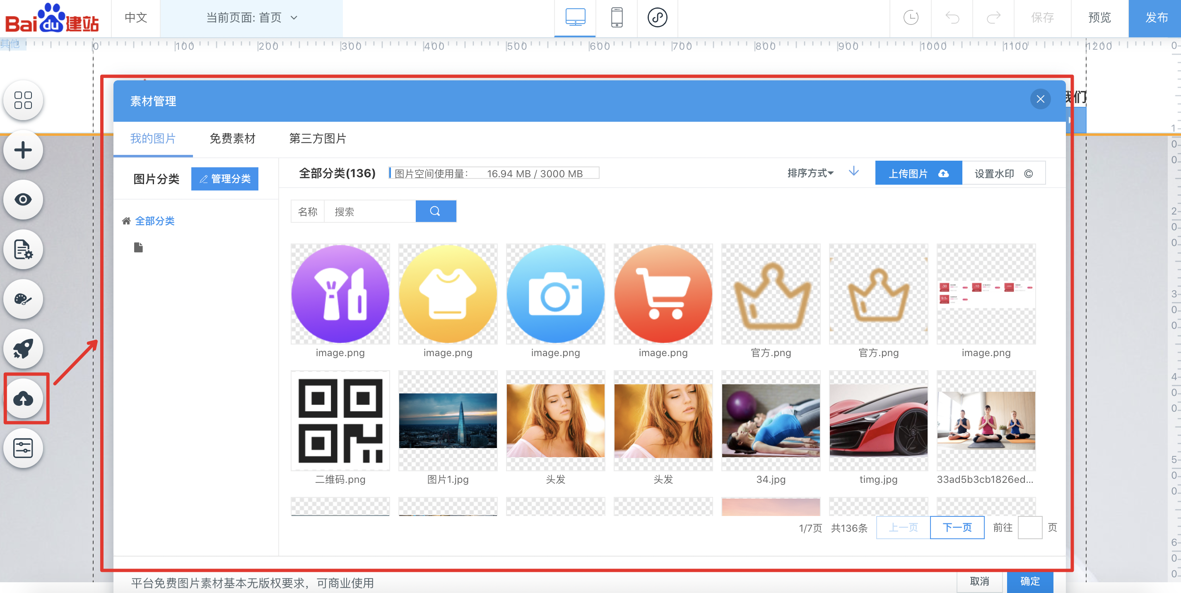Click the 发布 button
This screenshot has width=1181, height=593.
coord(1155,18)
